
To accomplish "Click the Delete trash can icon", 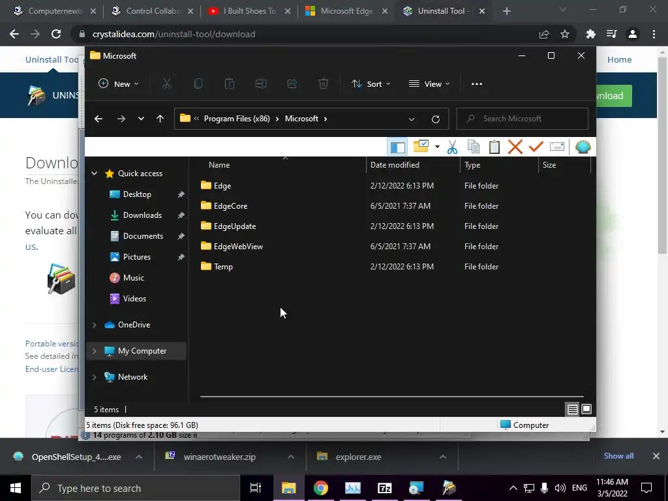I will click(324, 84).
